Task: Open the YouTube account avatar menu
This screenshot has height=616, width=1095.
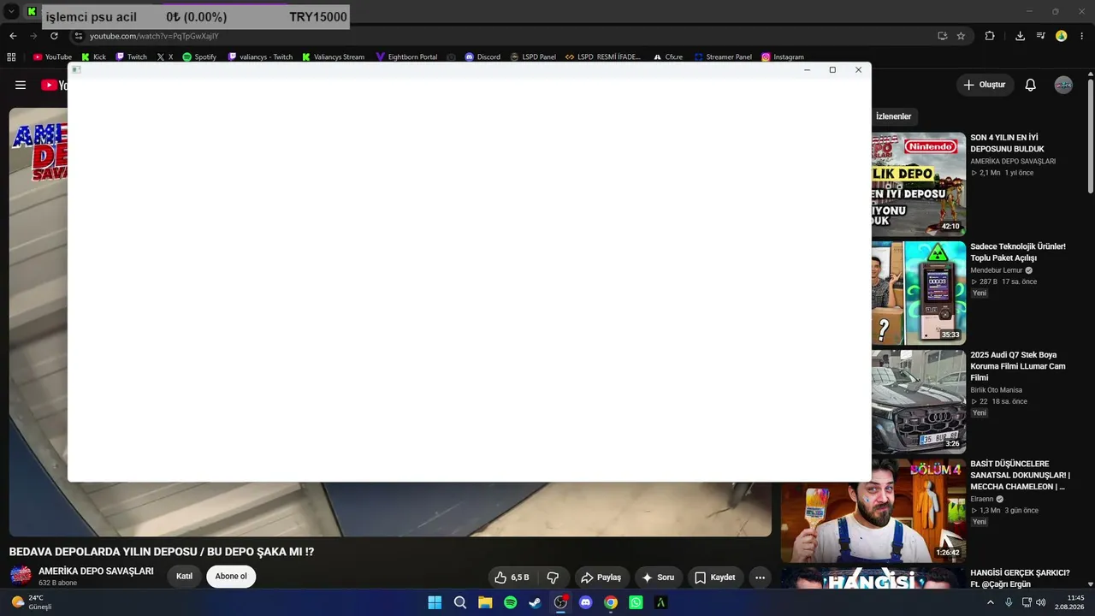Action: (x=1063, y=85)
